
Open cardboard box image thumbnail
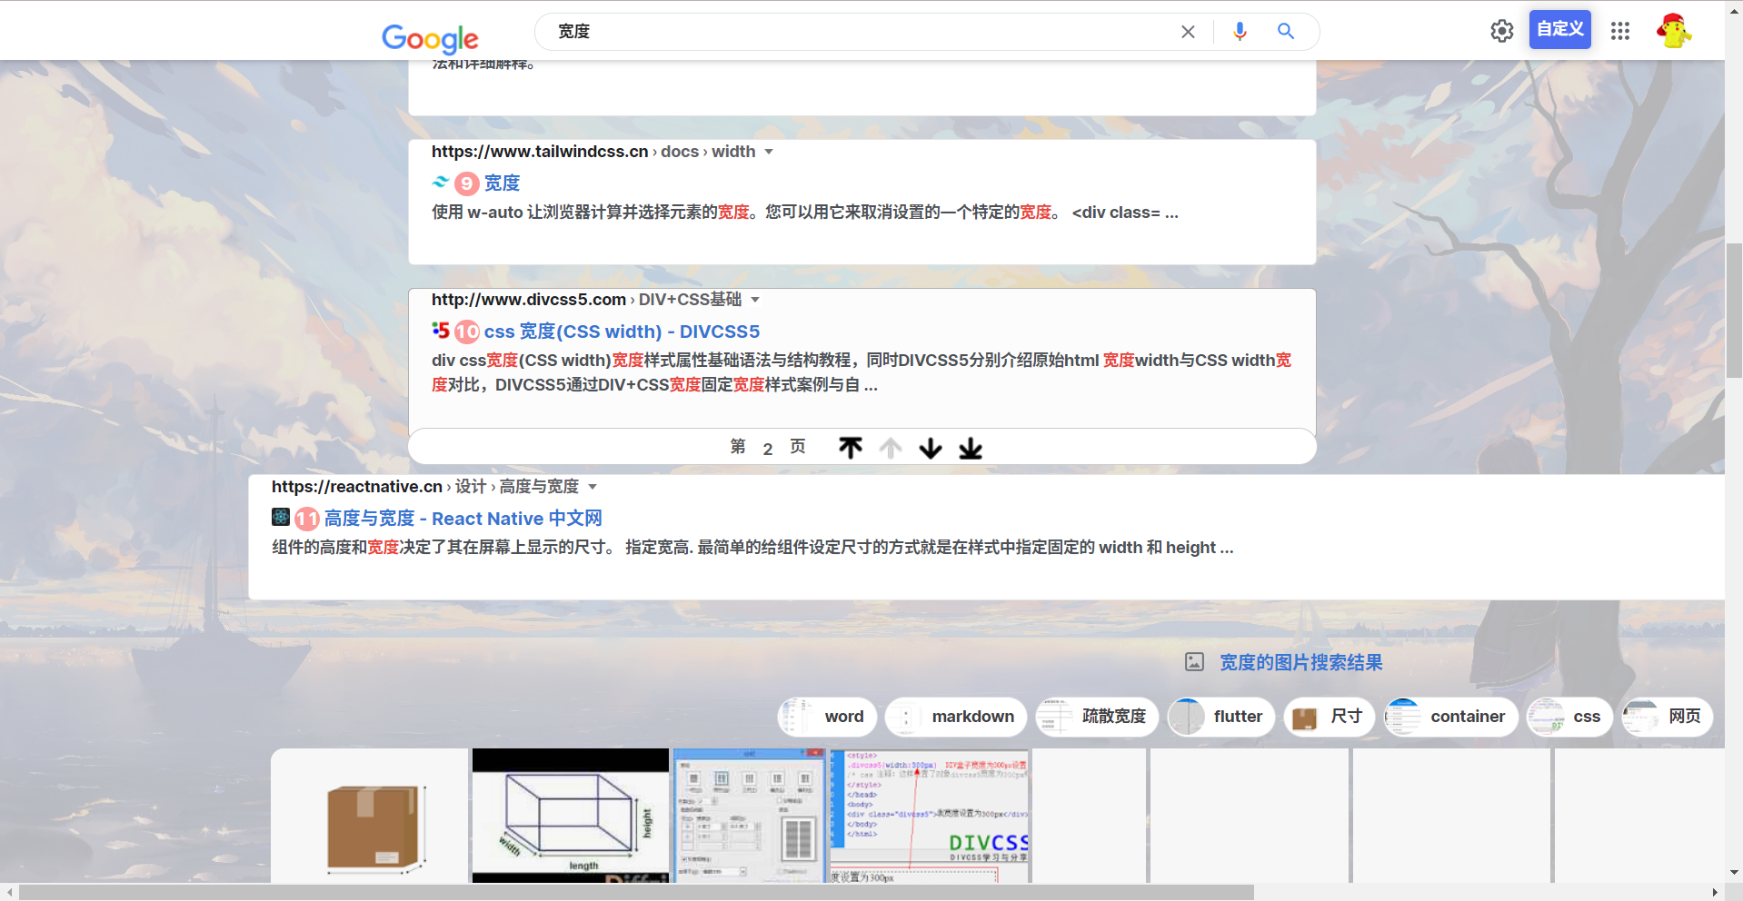tap(370, 816)
